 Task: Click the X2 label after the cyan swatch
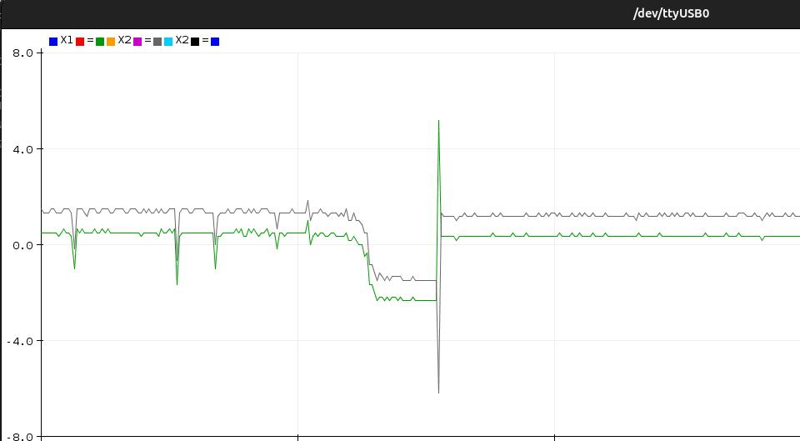[182, 40]
